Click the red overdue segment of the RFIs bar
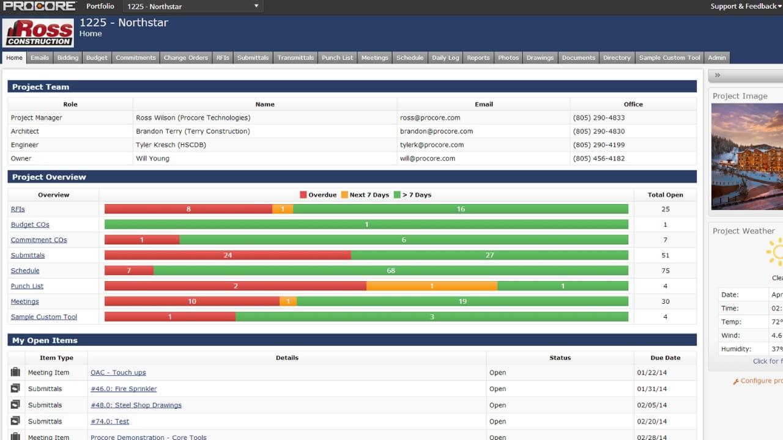The image size is (783, 440). click(188, 209)
